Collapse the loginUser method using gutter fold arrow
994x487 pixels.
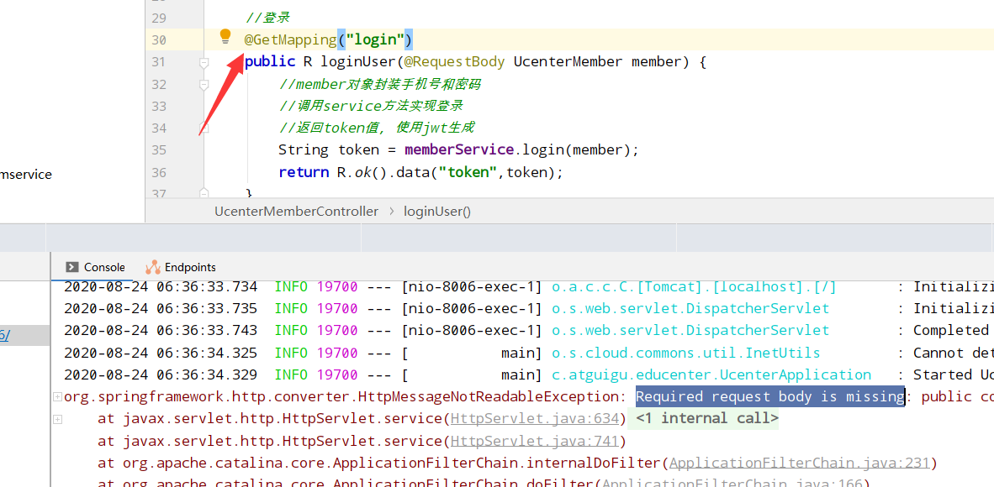204,61
